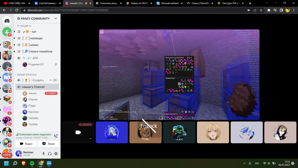This screenshot has width=298, height=168.
Task: Go back in browser history
Action: pos(4,10)
